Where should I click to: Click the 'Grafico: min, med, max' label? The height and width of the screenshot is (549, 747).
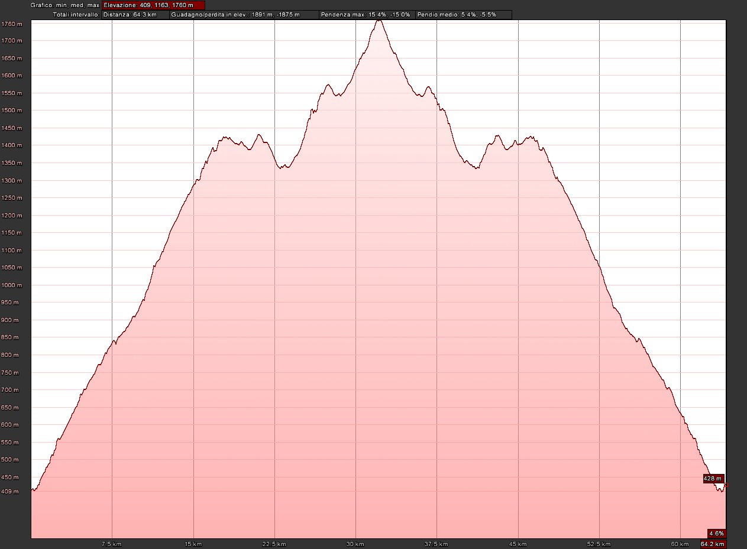tap(66, 5)
